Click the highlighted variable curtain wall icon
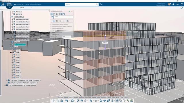 [x=117, y=101]
